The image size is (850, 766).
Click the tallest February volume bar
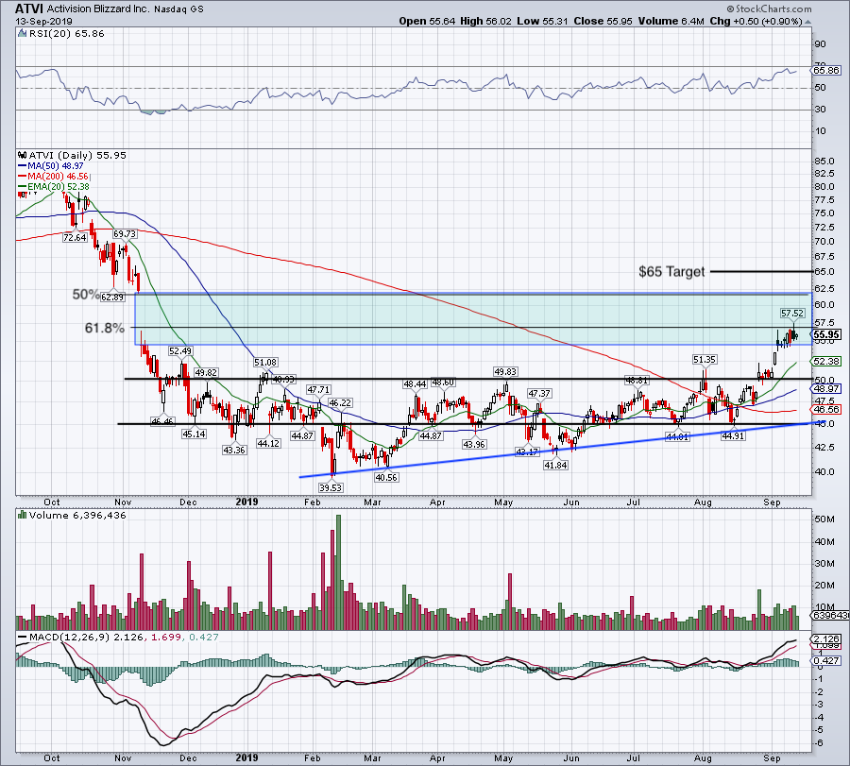pyautogui.click(x=339, y=572)
